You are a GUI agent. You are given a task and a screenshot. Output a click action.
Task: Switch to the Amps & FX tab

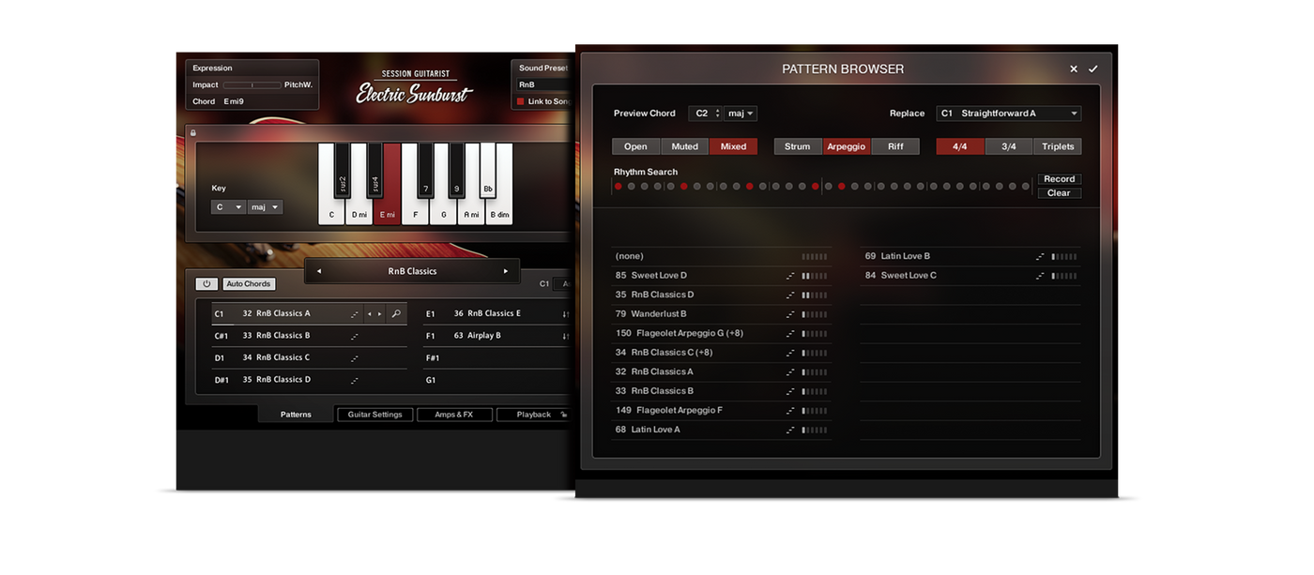click(x=454, y=415)
